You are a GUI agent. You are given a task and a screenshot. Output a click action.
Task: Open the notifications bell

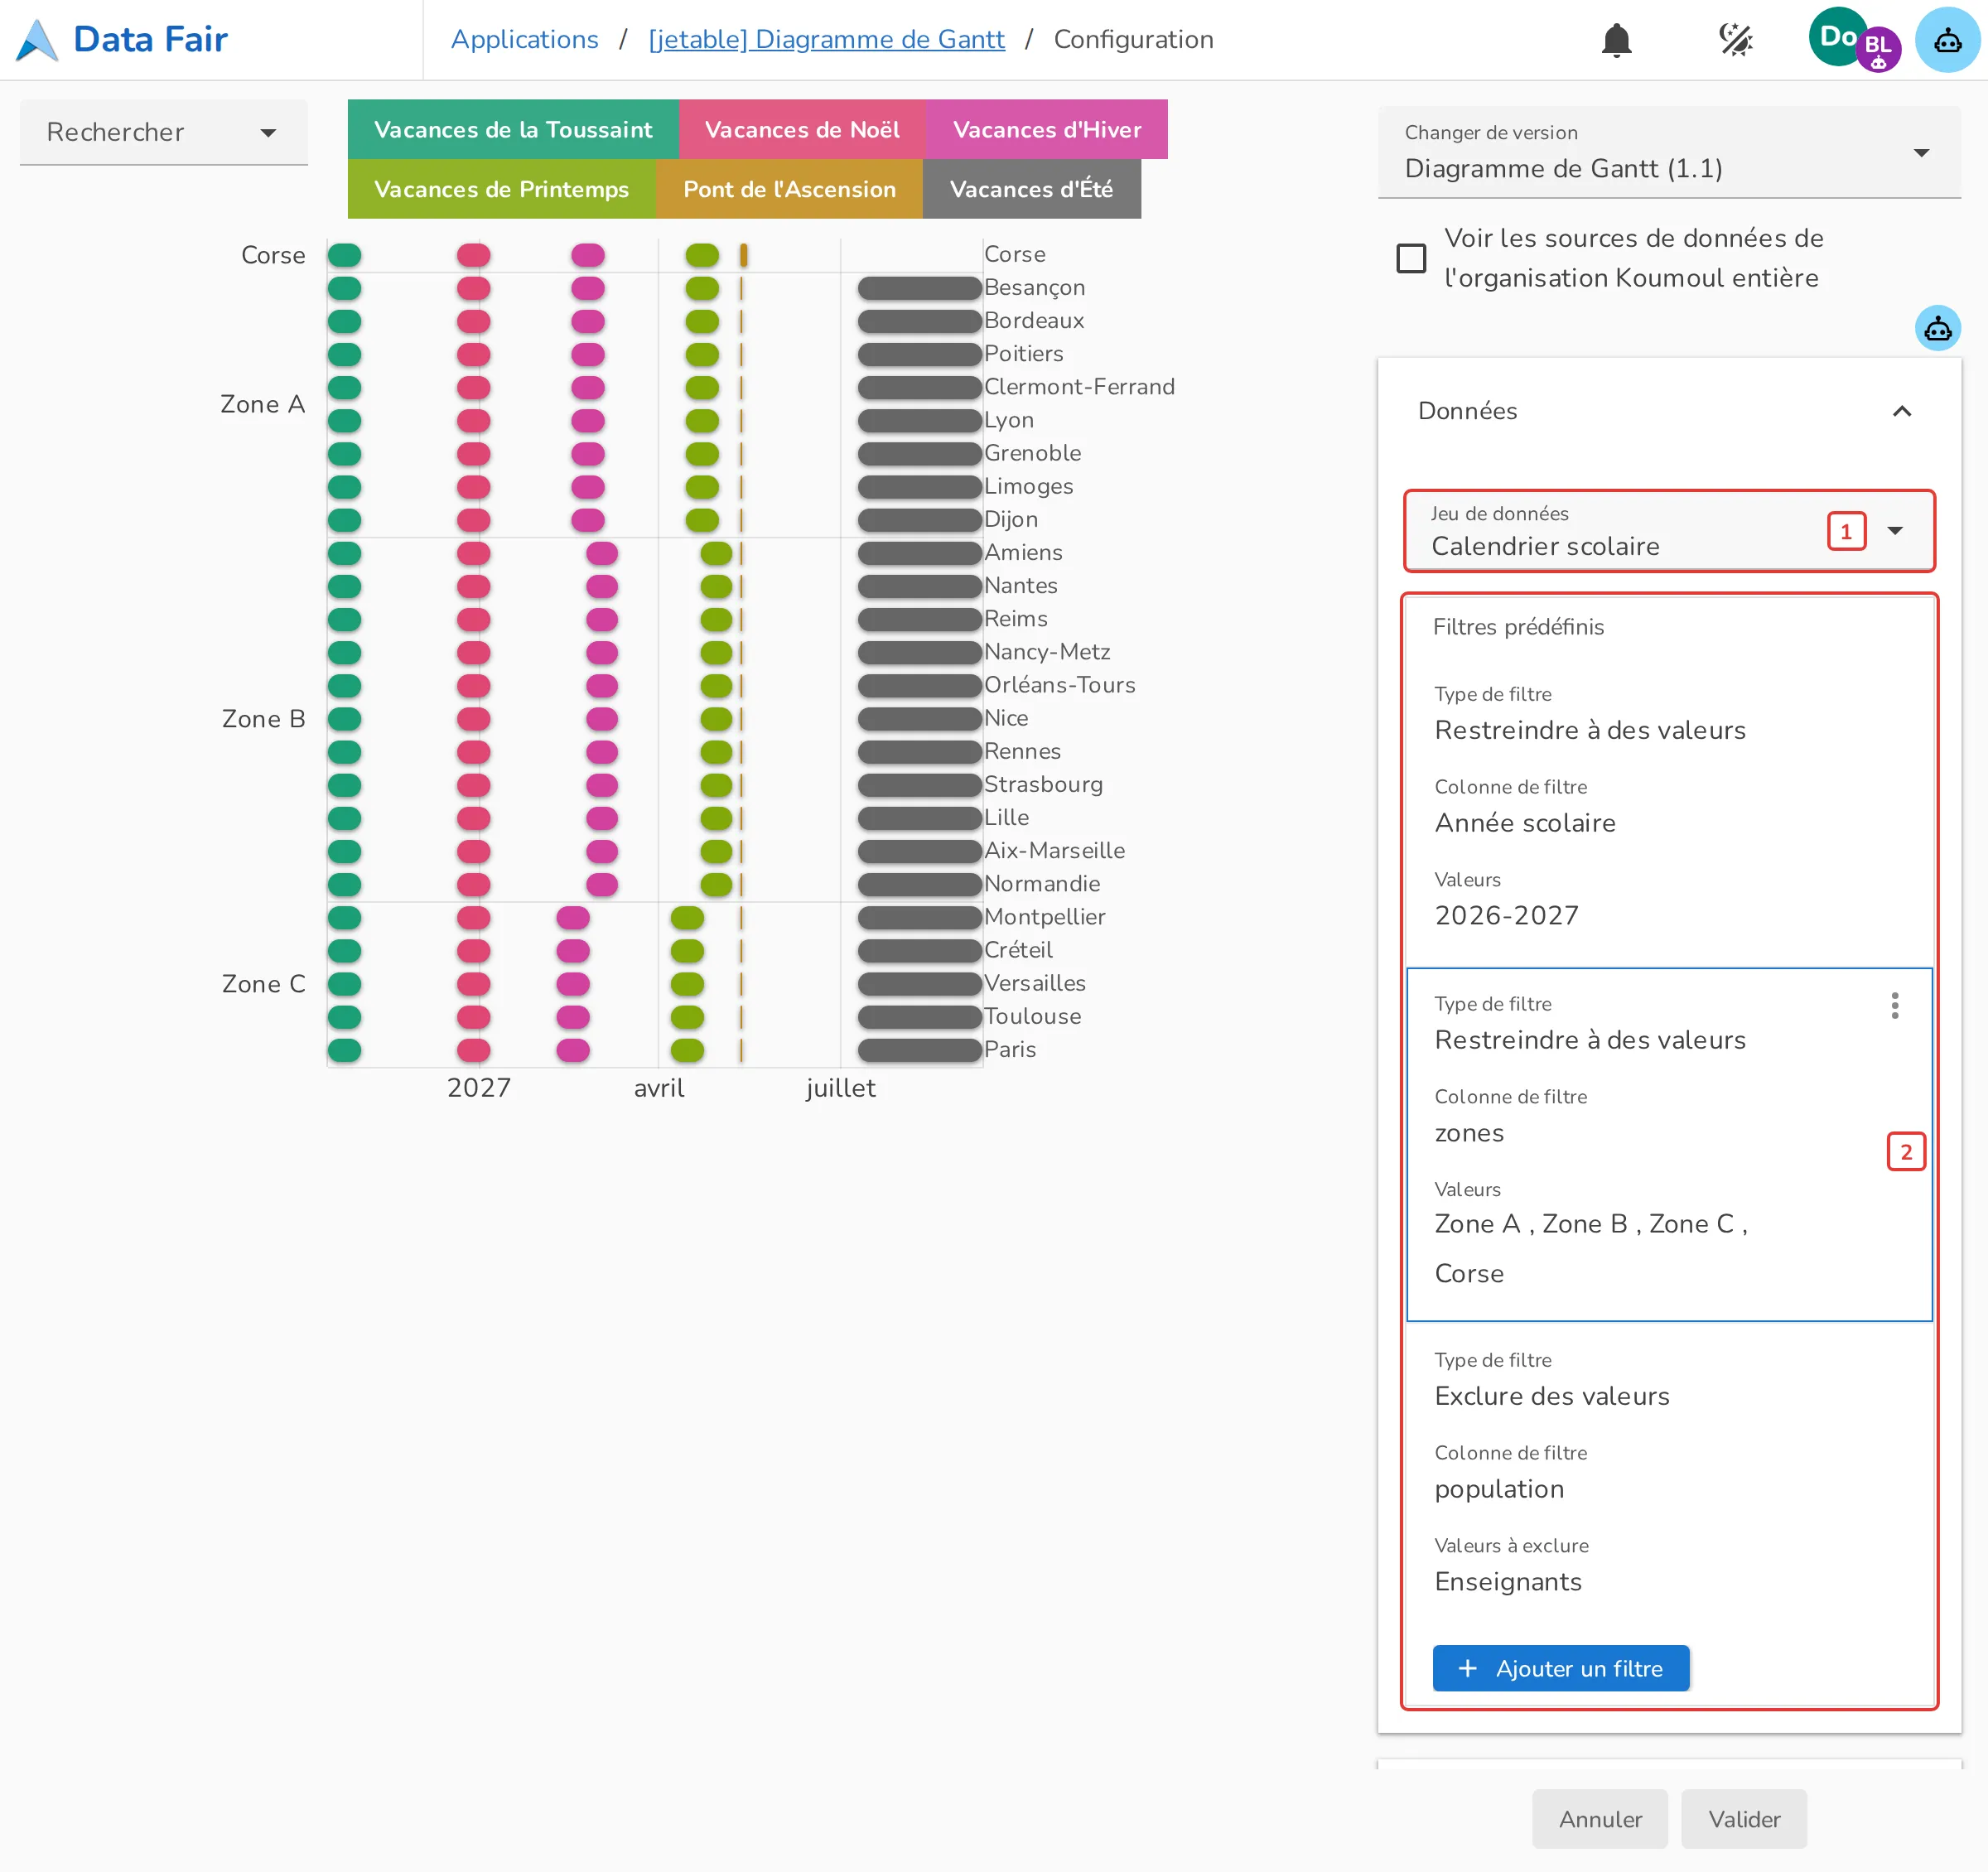[x=1616, y=40]
